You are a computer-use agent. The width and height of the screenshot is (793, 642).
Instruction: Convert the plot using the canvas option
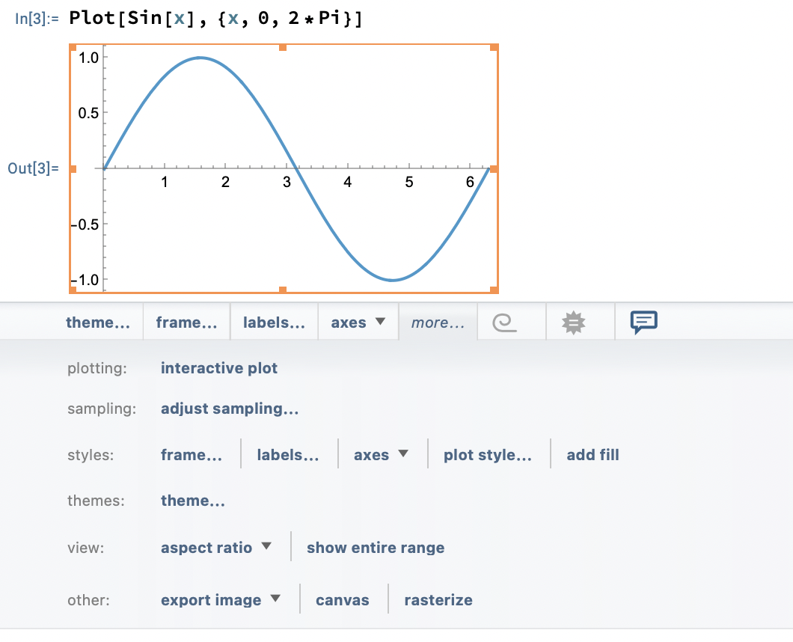[342, 599]
